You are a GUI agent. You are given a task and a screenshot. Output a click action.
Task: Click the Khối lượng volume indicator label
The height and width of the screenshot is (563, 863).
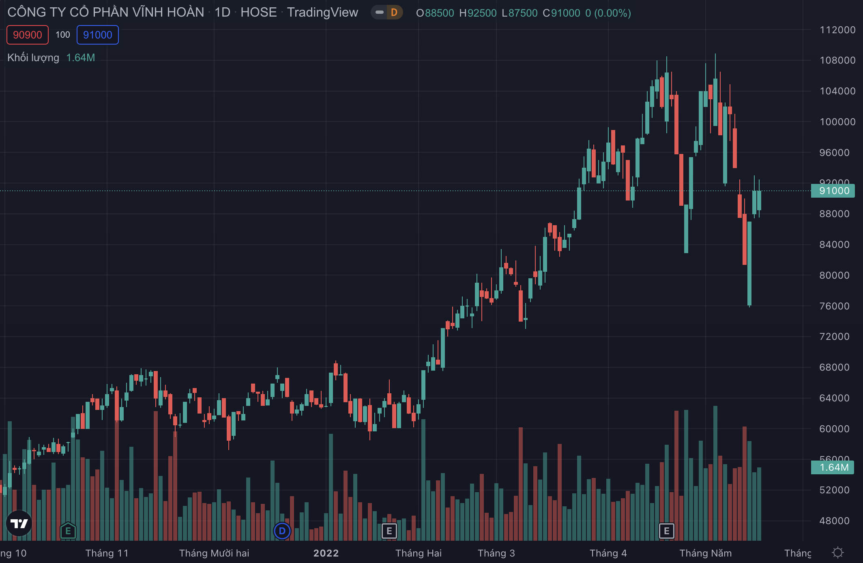pos(33,58)
